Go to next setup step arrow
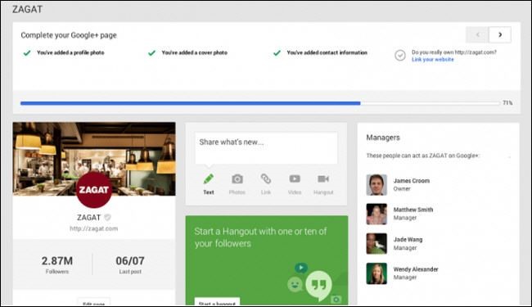This screenshot has width=532, height=307. point(500,34)
